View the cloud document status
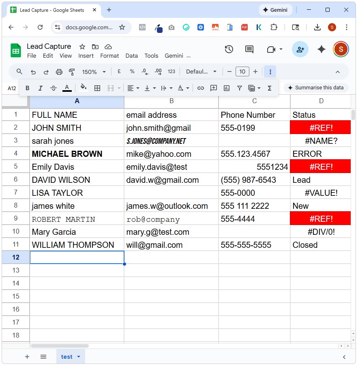The width and height of the screenshot is (358, 366). pyautogui.click(x=108, y=47)
